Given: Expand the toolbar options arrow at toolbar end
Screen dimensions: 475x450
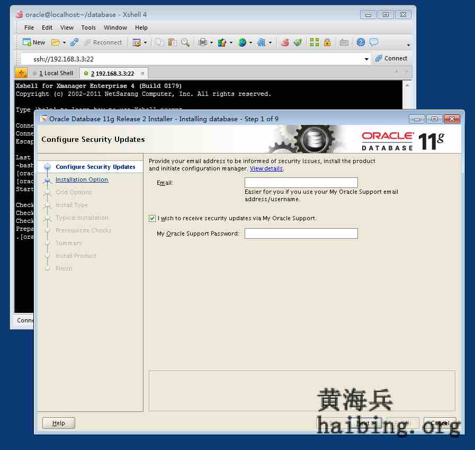Looking at the screenshot, I should (408, 45).
